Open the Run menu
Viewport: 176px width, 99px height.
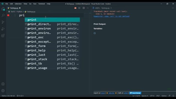(35, 4)
